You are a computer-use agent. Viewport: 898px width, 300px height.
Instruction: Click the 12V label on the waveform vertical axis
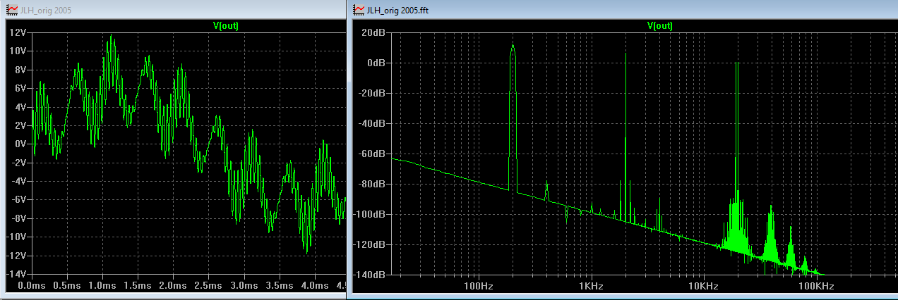(x=18, y=32)
